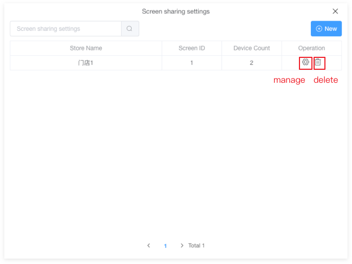The image size is (352, 264).
Task: Go to the previous page arrow
Action: click(x=149, y=246)
